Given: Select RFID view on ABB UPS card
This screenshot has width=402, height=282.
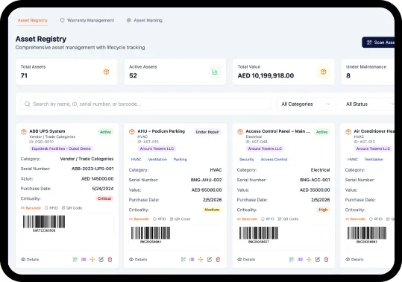Looking at the screenshot, I should pyautogui.click(x=51, y=208).
